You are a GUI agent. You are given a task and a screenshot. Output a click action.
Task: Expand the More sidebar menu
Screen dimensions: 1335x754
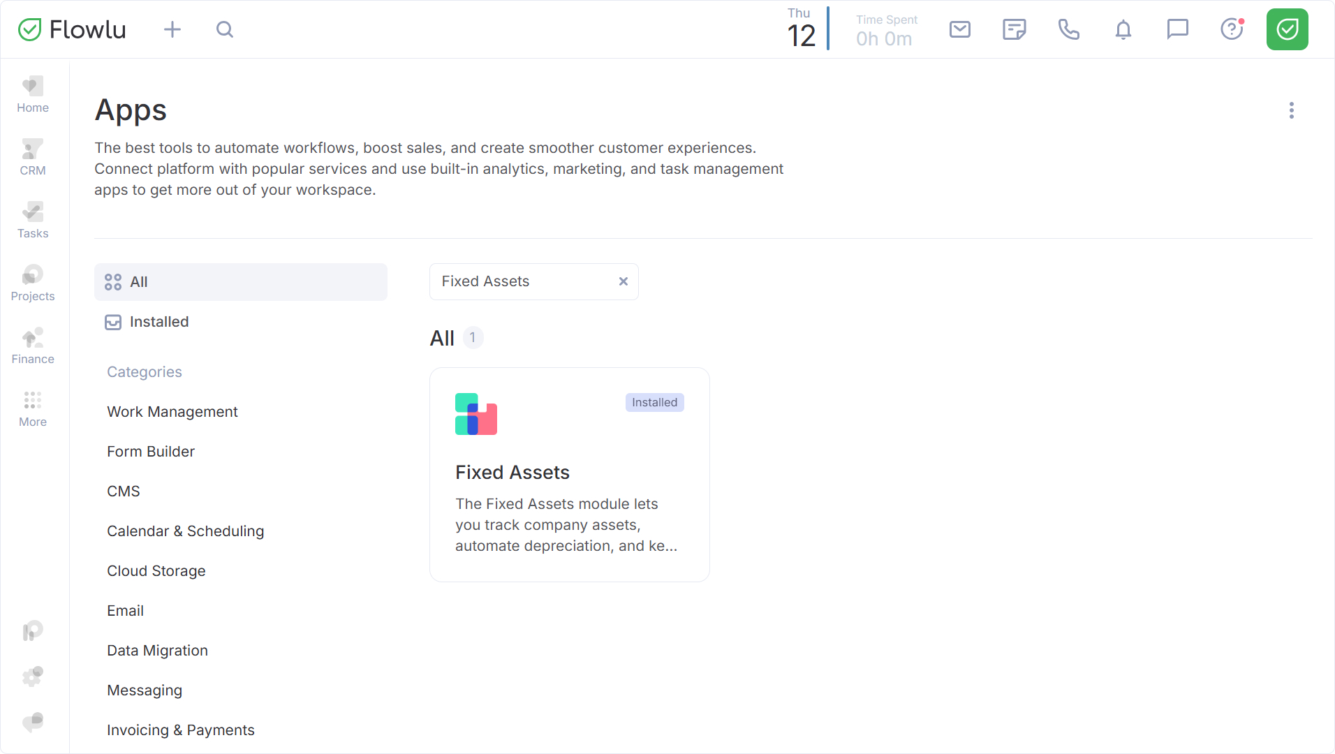[x=33, y=408]
